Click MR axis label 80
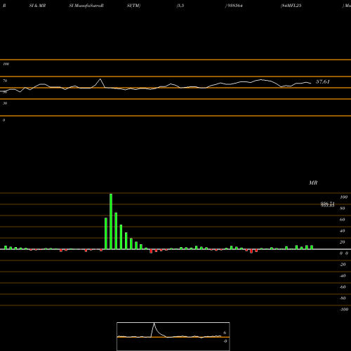 point(343,208)
